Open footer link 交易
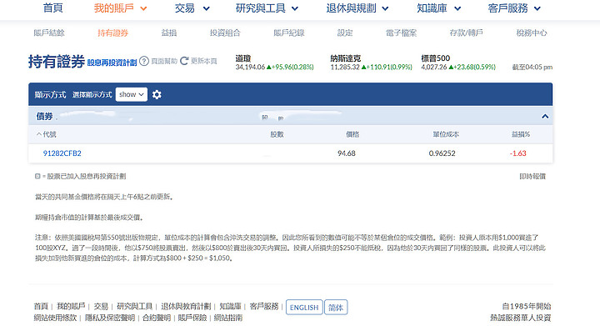The height and width of the screenshot is (326, 600). [x=101, y=306]
